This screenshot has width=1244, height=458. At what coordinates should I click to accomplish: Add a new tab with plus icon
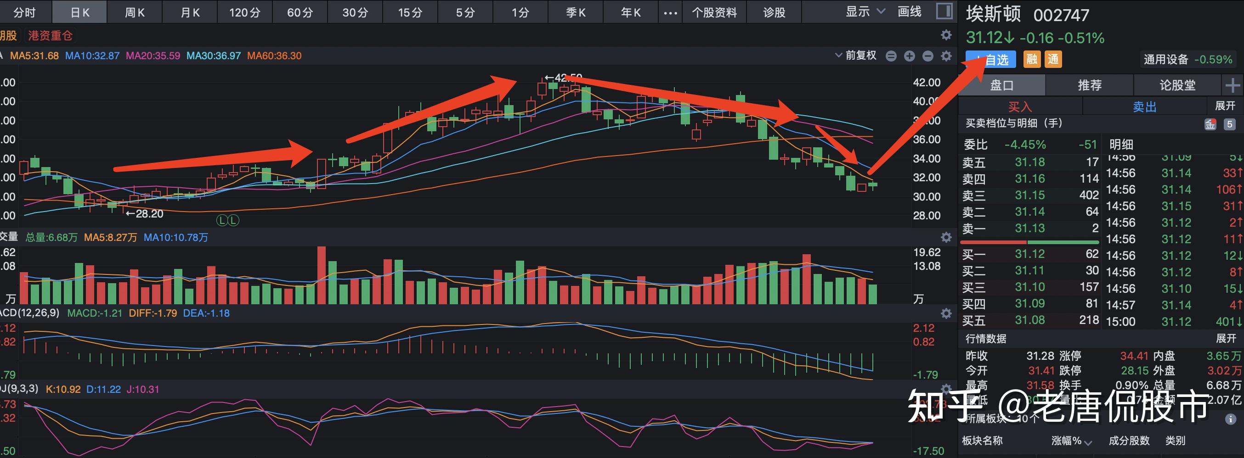tap(1233, 86)
